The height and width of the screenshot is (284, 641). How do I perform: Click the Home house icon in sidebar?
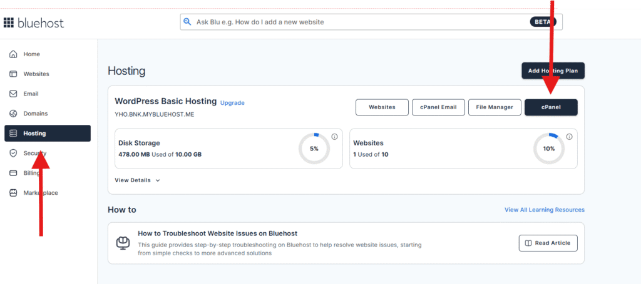[x=13, y=54]
